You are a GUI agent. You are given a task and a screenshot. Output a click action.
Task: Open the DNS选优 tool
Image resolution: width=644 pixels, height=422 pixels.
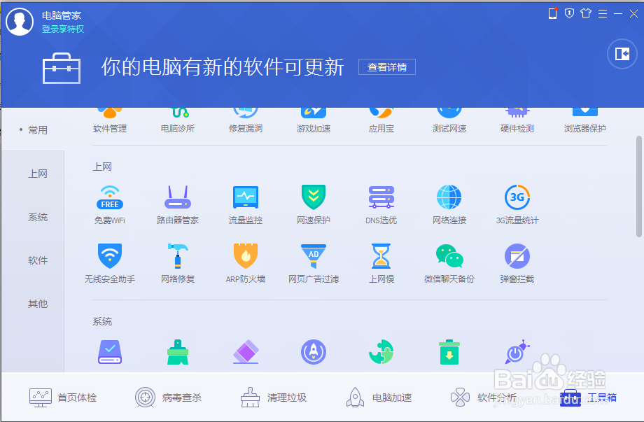pos(381,204)
